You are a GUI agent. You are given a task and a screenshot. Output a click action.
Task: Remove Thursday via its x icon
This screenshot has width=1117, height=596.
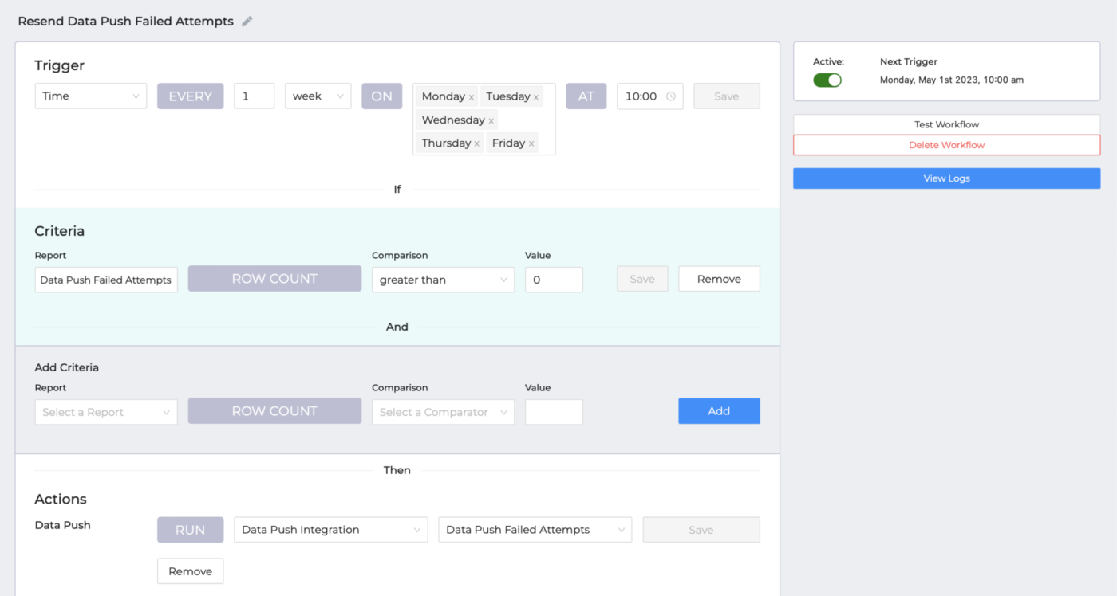(477, 143)
